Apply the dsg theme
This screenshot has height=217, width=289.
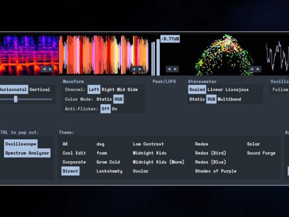click(x=100, y=144)
